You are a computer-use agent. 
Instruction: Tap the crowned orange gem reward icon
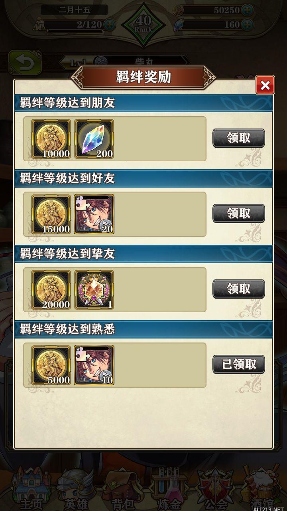click(94, 290)
